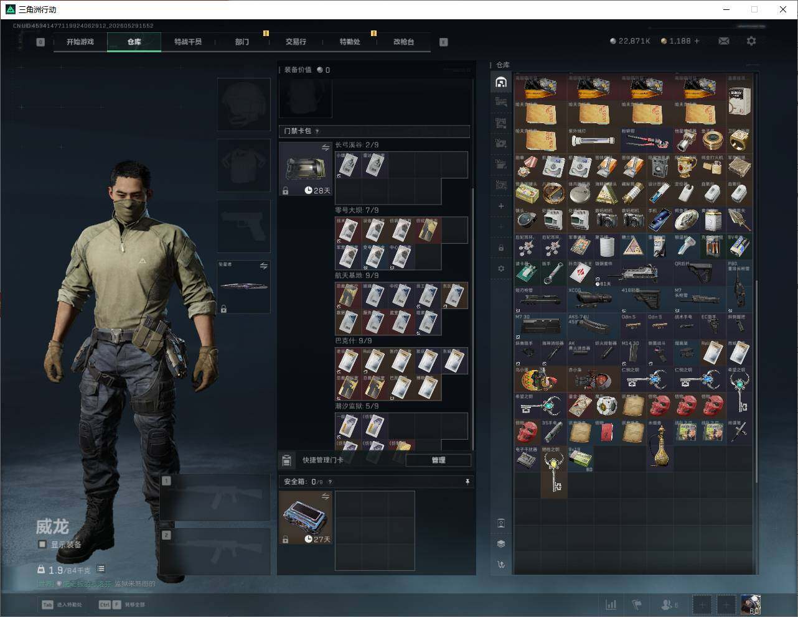This screenshot has height=617, width=798.
Task: Click the right arrow after 改枪台 tab
Action: coord(444,42)
